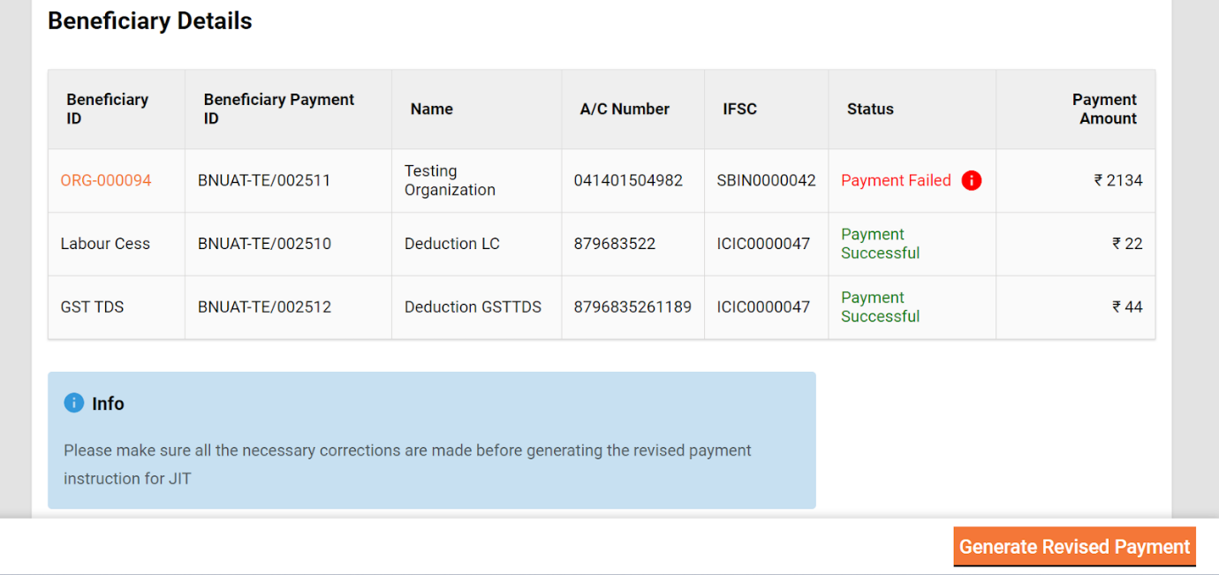Click the blue Info icon in the notice box

[x=74, y=403]
